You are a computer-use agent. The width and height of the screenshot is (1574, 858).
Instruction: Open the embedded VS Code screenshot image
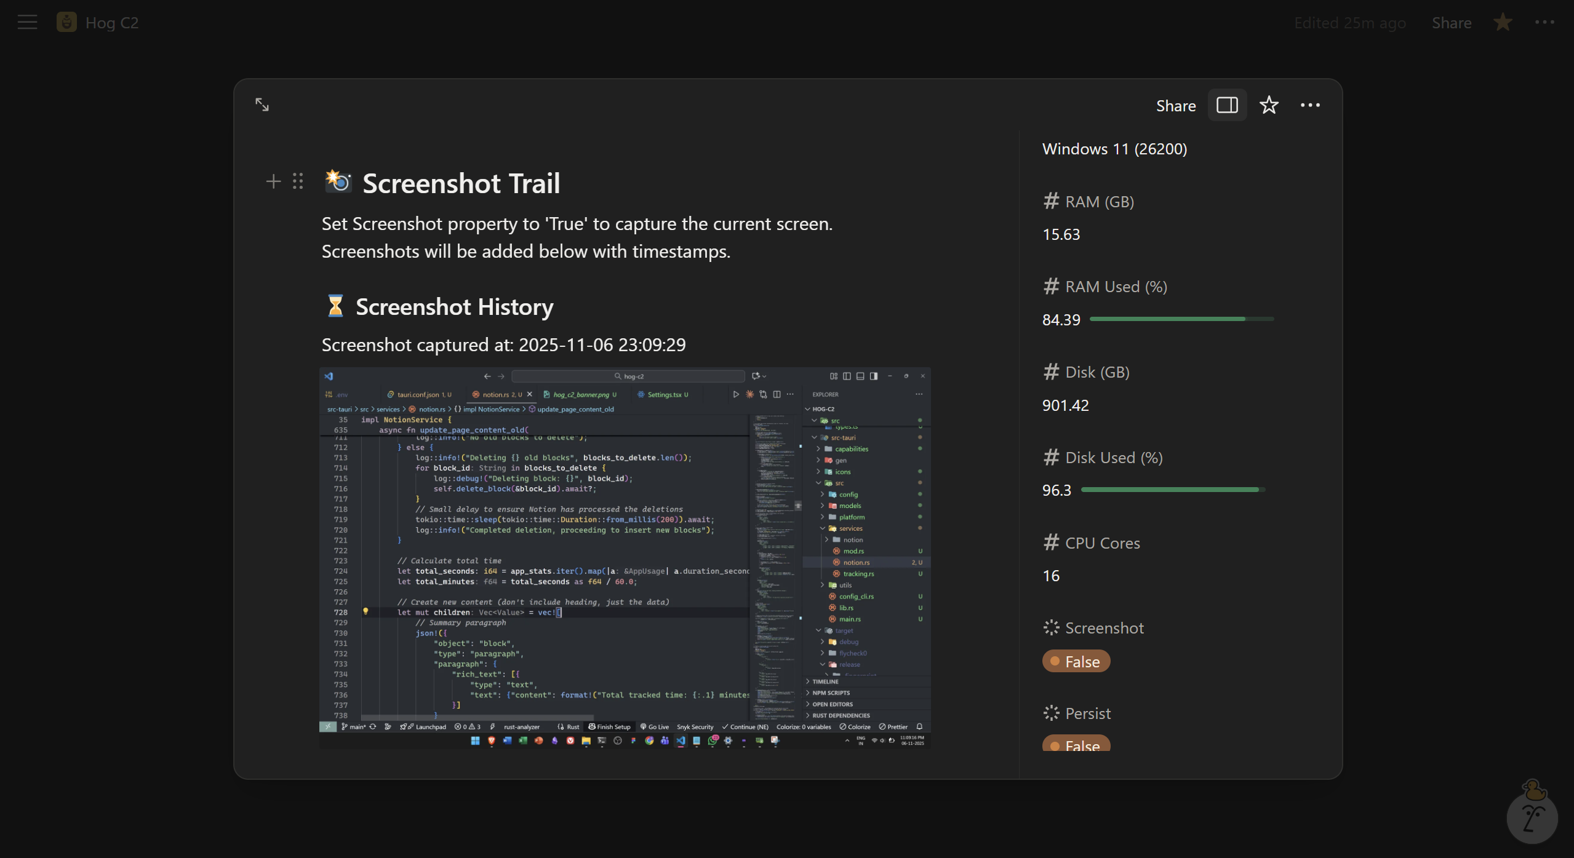pos(625,557)
